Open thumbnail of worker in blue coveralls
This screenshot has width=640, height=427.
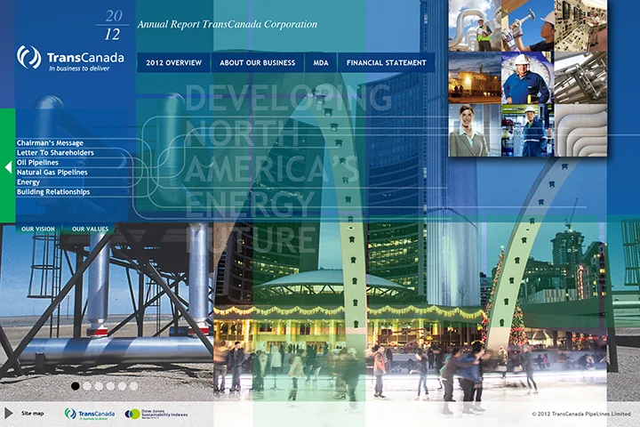coord(528,77)
